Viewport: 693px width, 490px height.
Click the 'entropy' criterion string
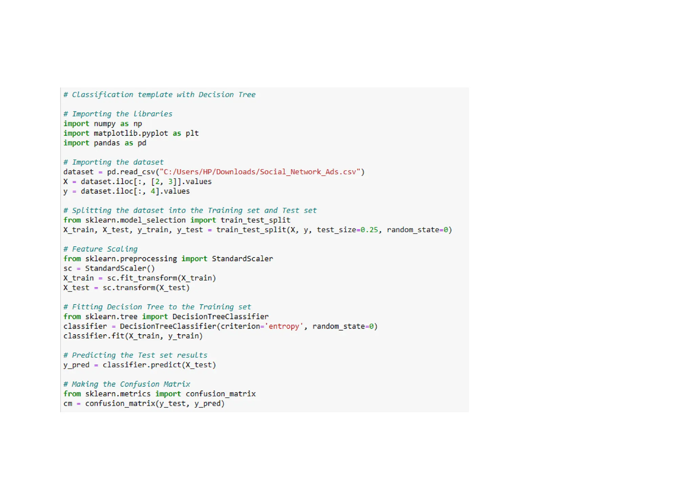point(284,327)
